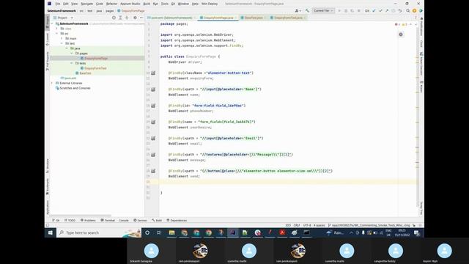
Task: Click the Expand All icon in Project panel
Action: (120, 18)
